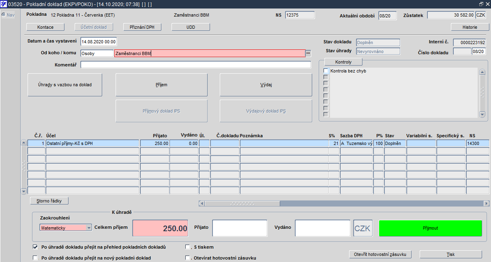Open the Kontace button
491x262 pixels.
coord(45,27)
